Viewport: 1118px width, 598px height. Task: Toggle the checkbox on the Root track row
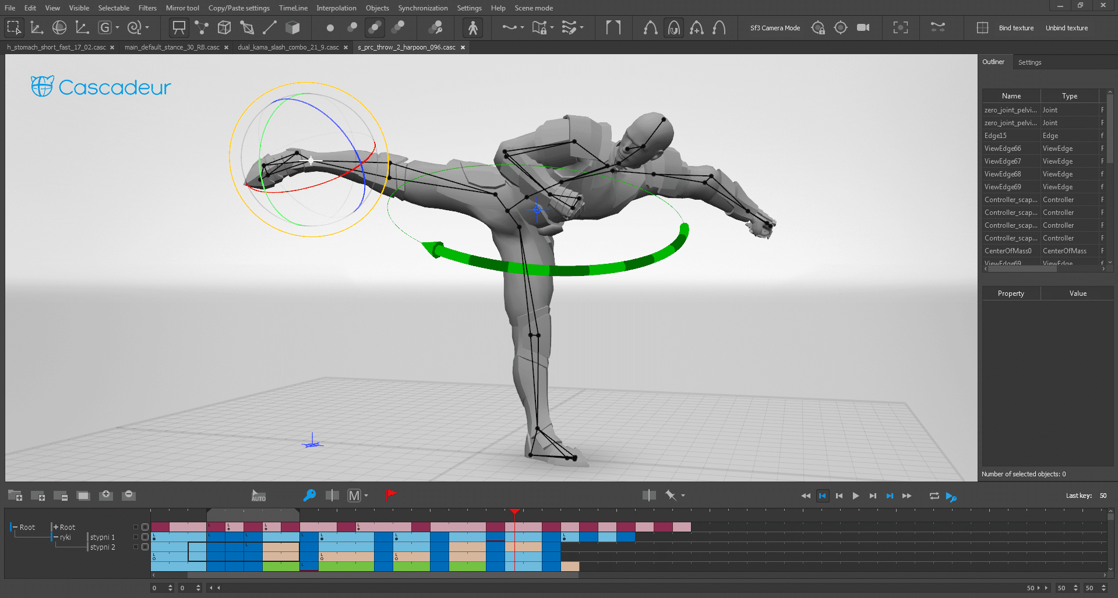coord(145,527)
